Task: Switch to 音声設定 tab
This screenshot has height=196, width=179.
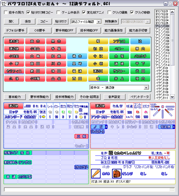Action: [114, 97]
